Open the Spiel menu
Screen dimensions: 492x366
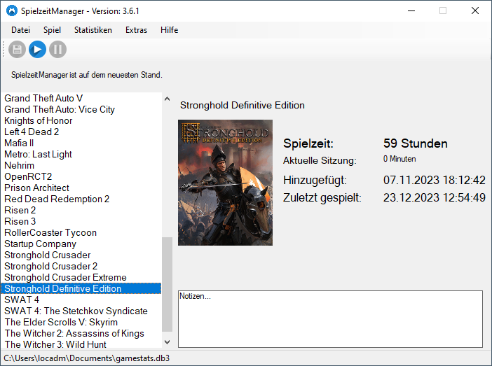(52, 30)
